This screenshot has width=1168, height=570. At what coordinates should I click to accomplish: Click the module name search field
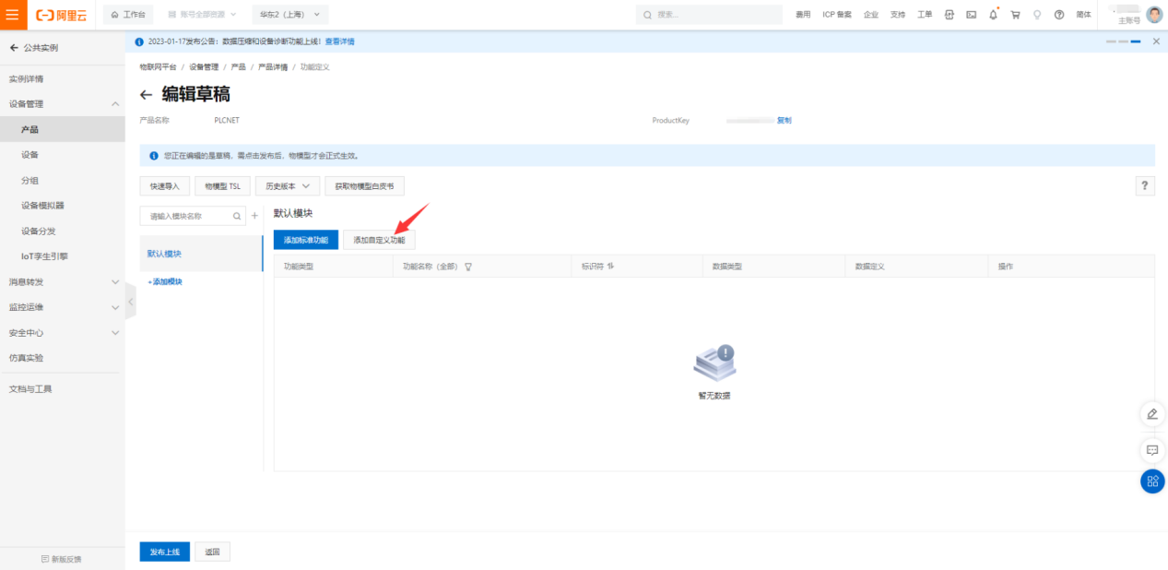pyautogui.click(x=188, y=216)
